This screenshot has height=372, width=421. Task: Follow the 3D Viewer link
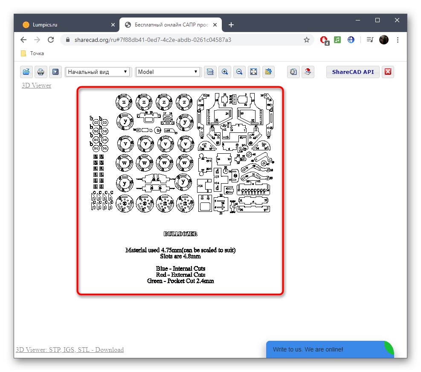click(36, 85)
